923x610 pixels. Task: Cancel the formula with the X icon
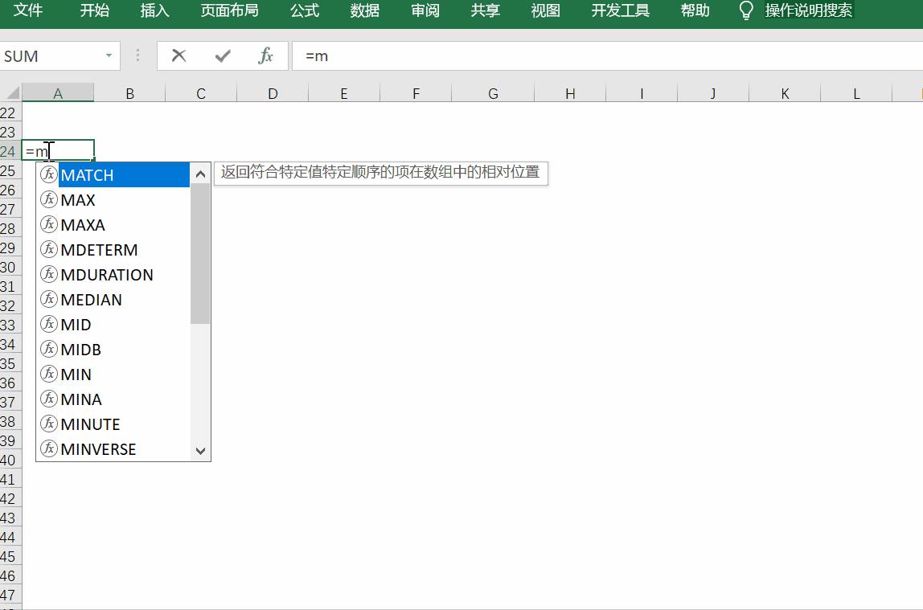(178, 56)
